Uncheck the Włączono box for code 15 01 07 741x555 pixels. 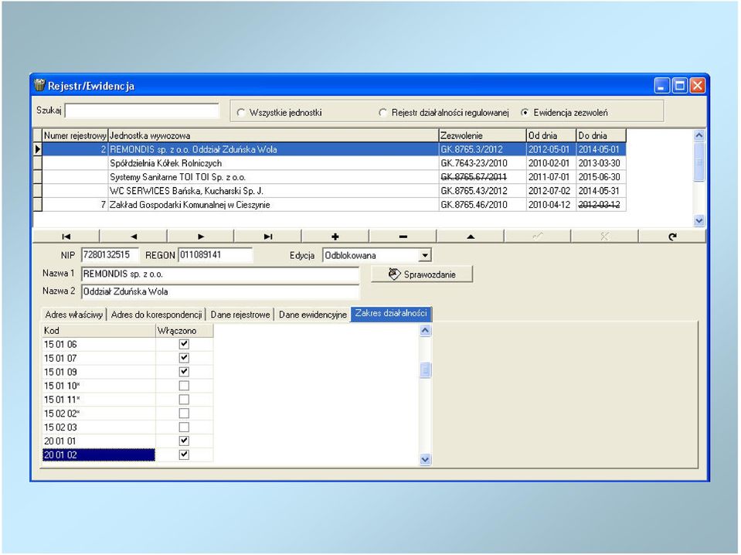click(x=184, y=358)
